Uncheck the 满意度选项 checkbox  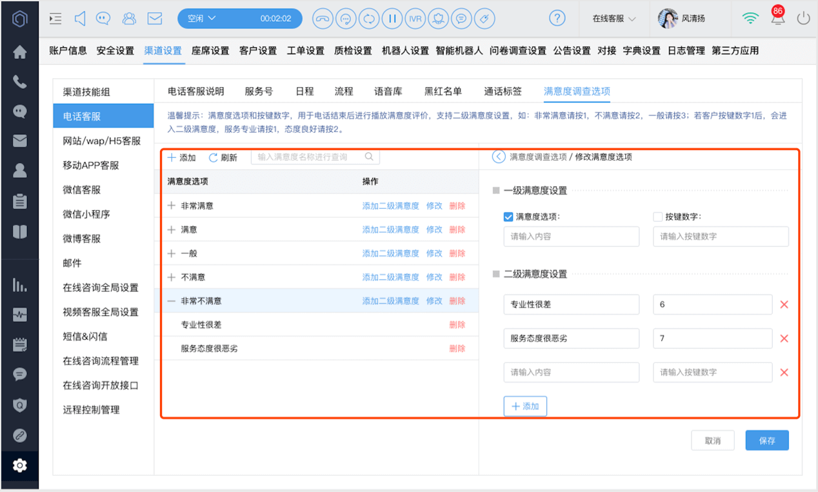tap(508, 217)
